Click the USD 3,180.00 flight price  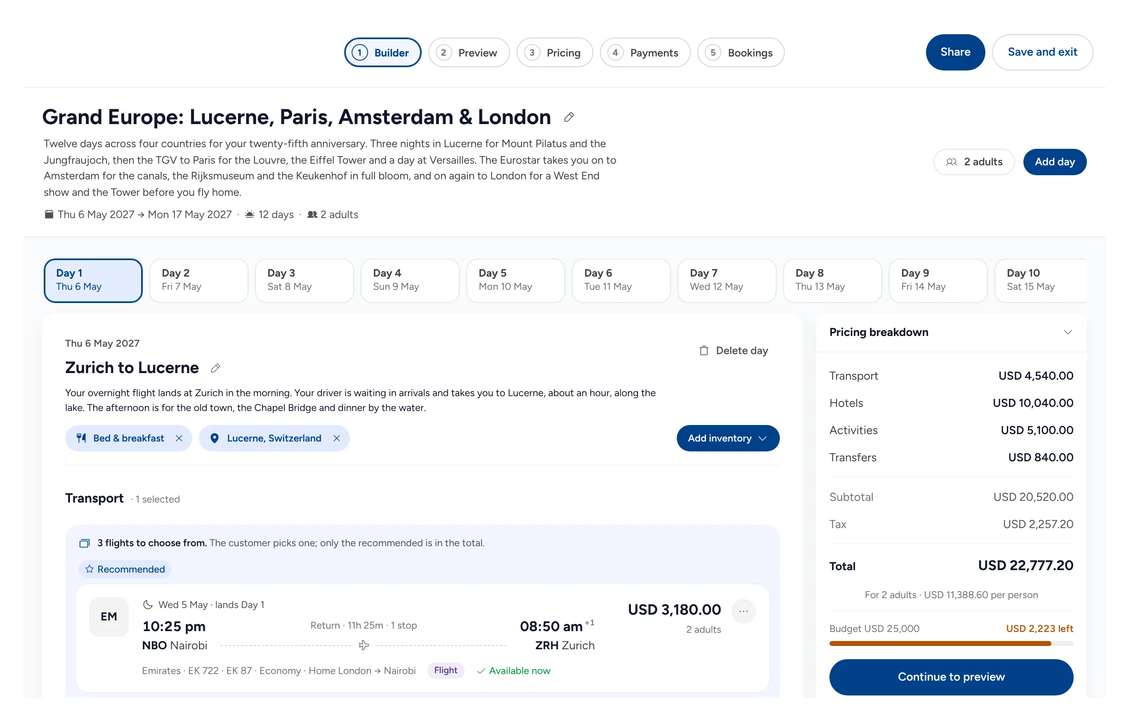(x=674, y=610)
